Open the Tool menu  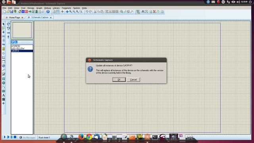click(23, 8)
